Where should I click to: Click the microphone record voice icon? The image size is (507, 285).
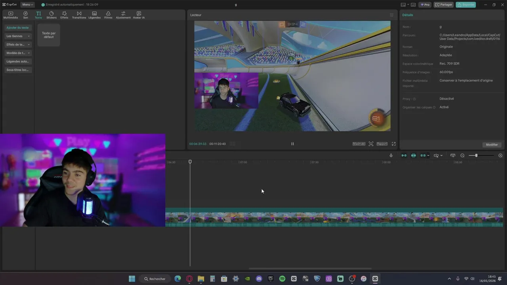pyautogui.click(x=391, y=156)
